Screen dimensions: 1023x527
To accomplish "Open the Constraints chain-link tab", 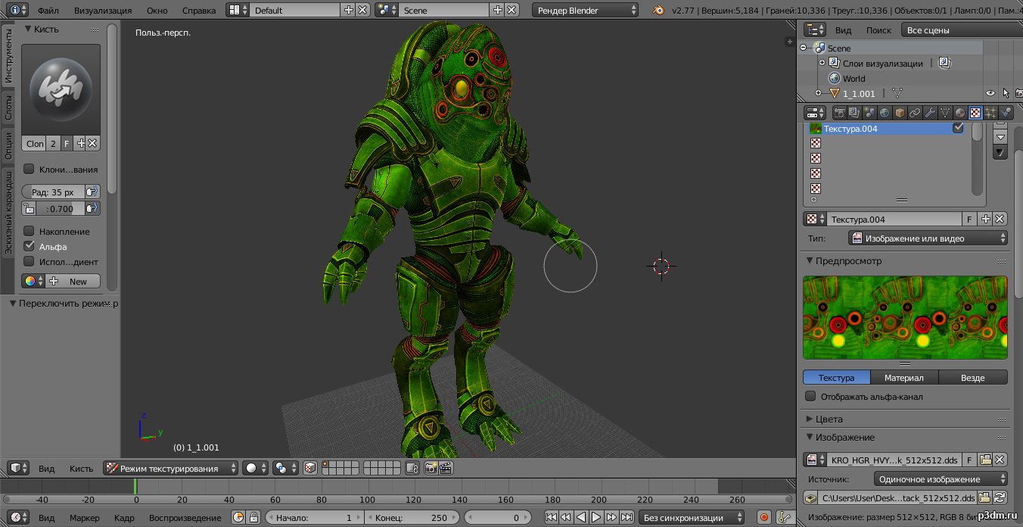I will (915, 113).
